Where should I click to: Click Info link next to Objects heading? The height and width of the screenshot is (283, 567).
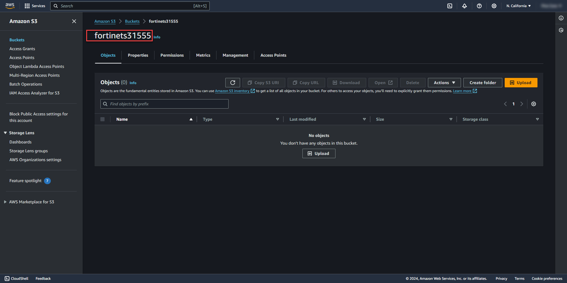[133, 83]
